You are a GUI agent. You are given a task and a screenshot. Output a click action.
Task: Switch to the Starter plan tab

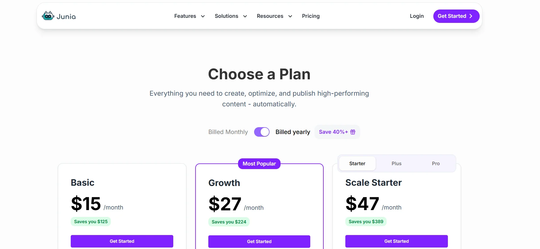[x=357, y=163]
